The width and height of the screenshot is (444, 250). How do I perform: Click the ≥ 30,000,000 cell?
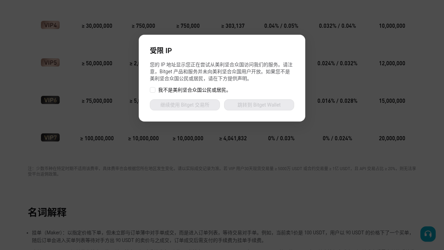pos(97,26)
